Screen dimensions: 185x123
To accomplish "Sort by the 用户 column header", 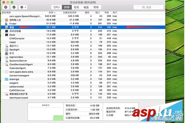I will [x=115, y=13].
